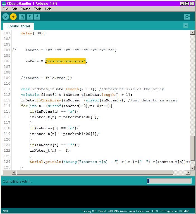Image resolution: width=196 pixels, height=214 pixels.
Task: Click the compile progress bar
Action: pyautogui.click(x=169, y=181)
